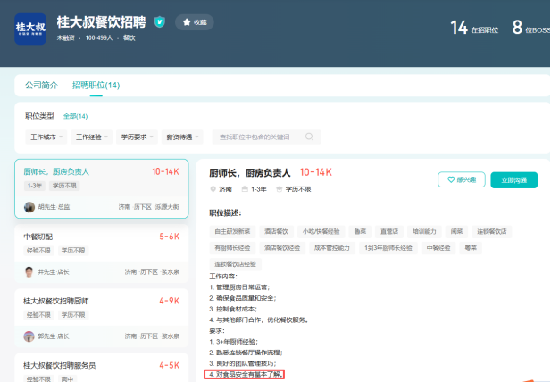Click the search magnifier icon

(309, 137)
